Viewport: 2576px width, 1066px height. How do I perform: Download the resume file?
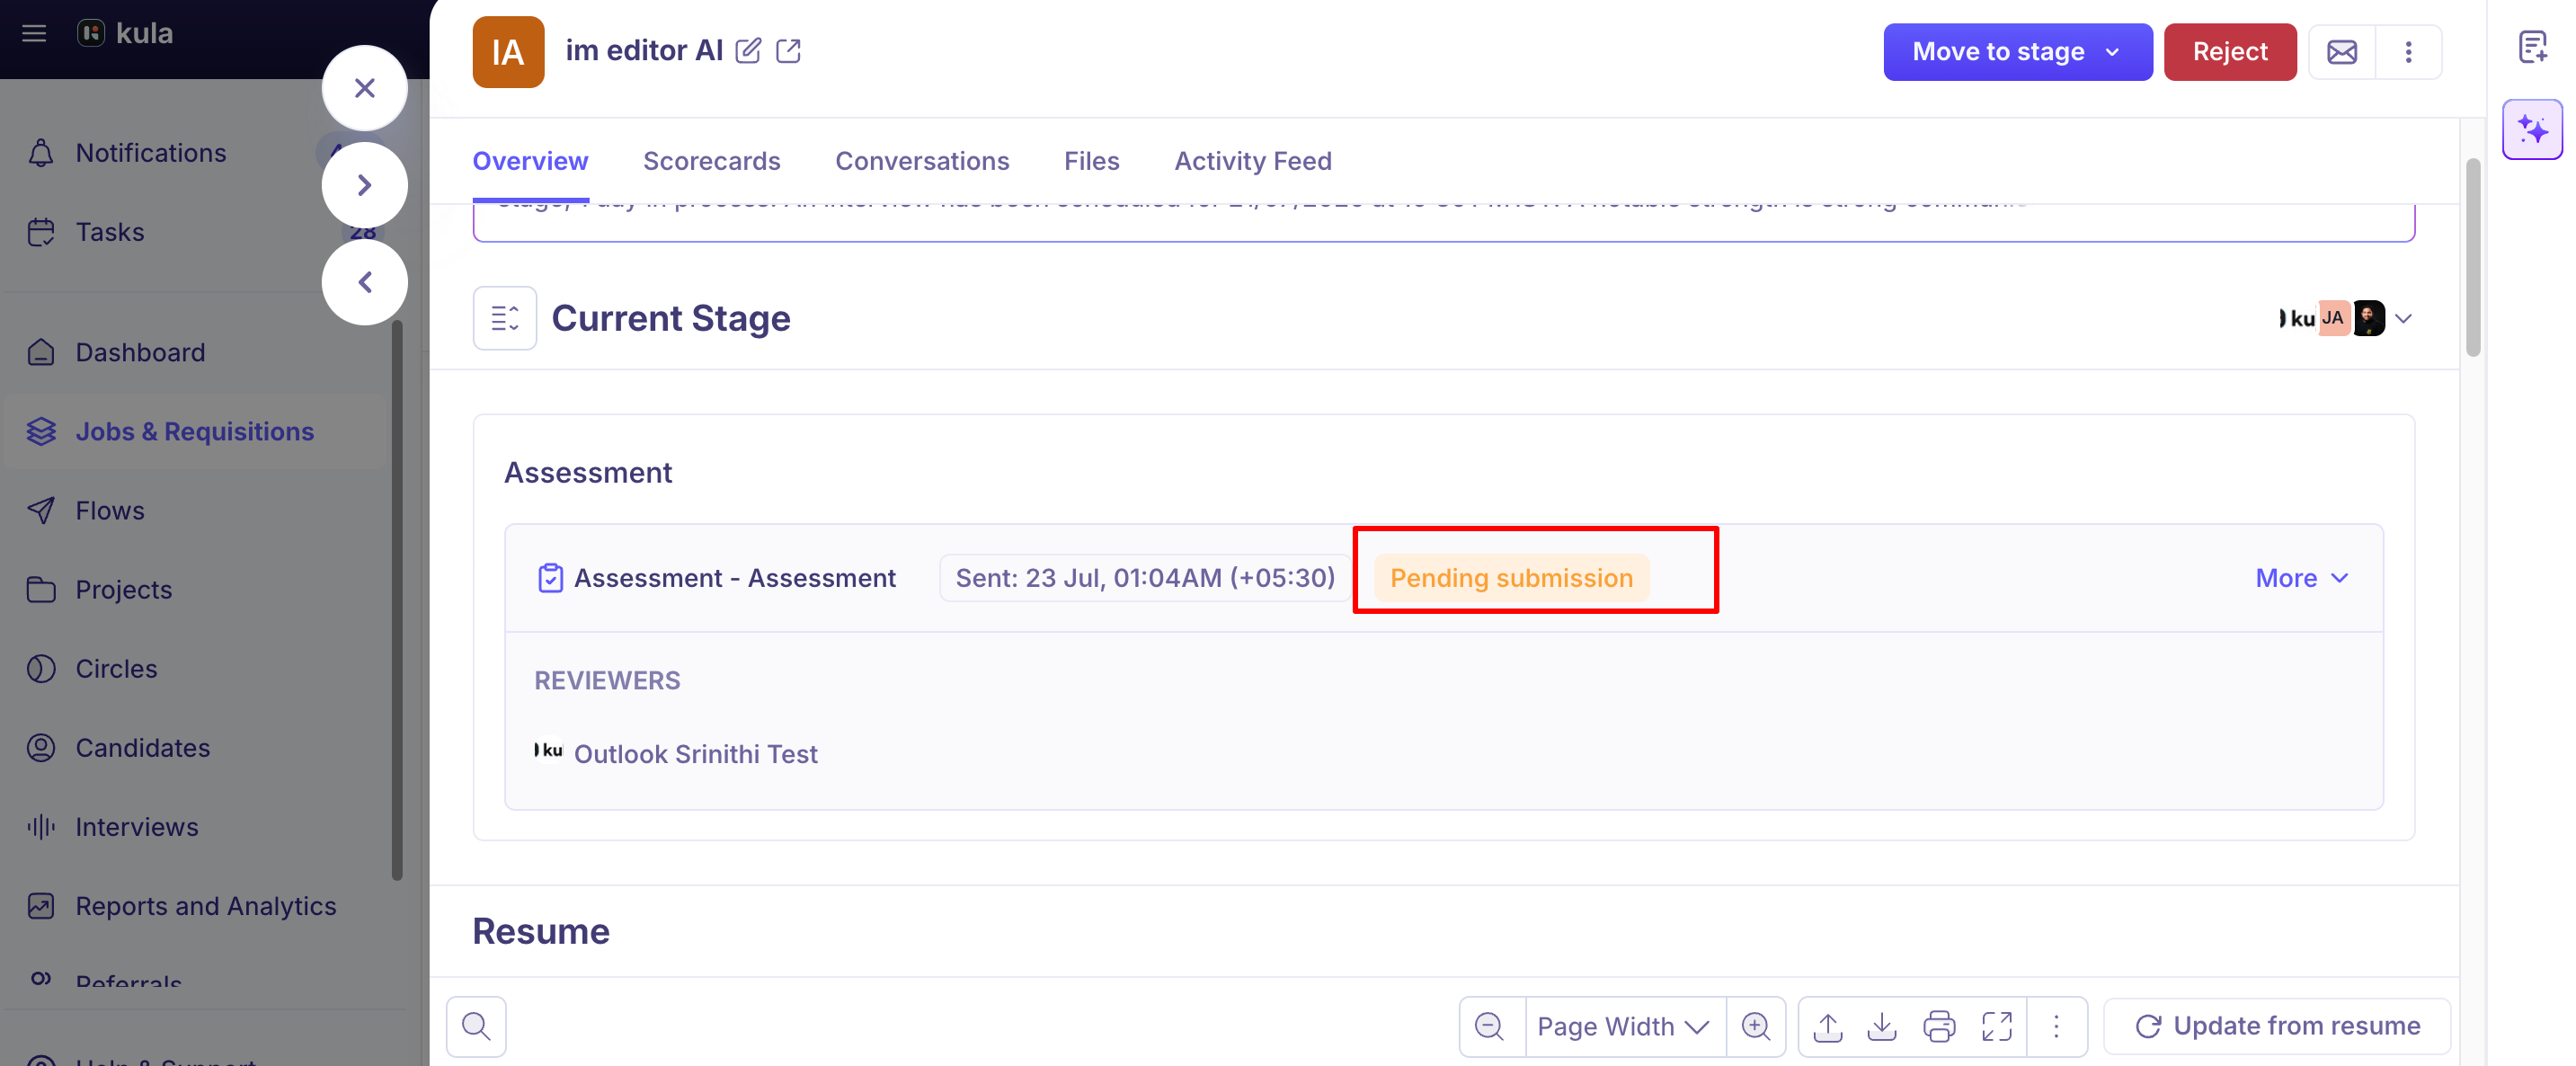point(1882,1026)
